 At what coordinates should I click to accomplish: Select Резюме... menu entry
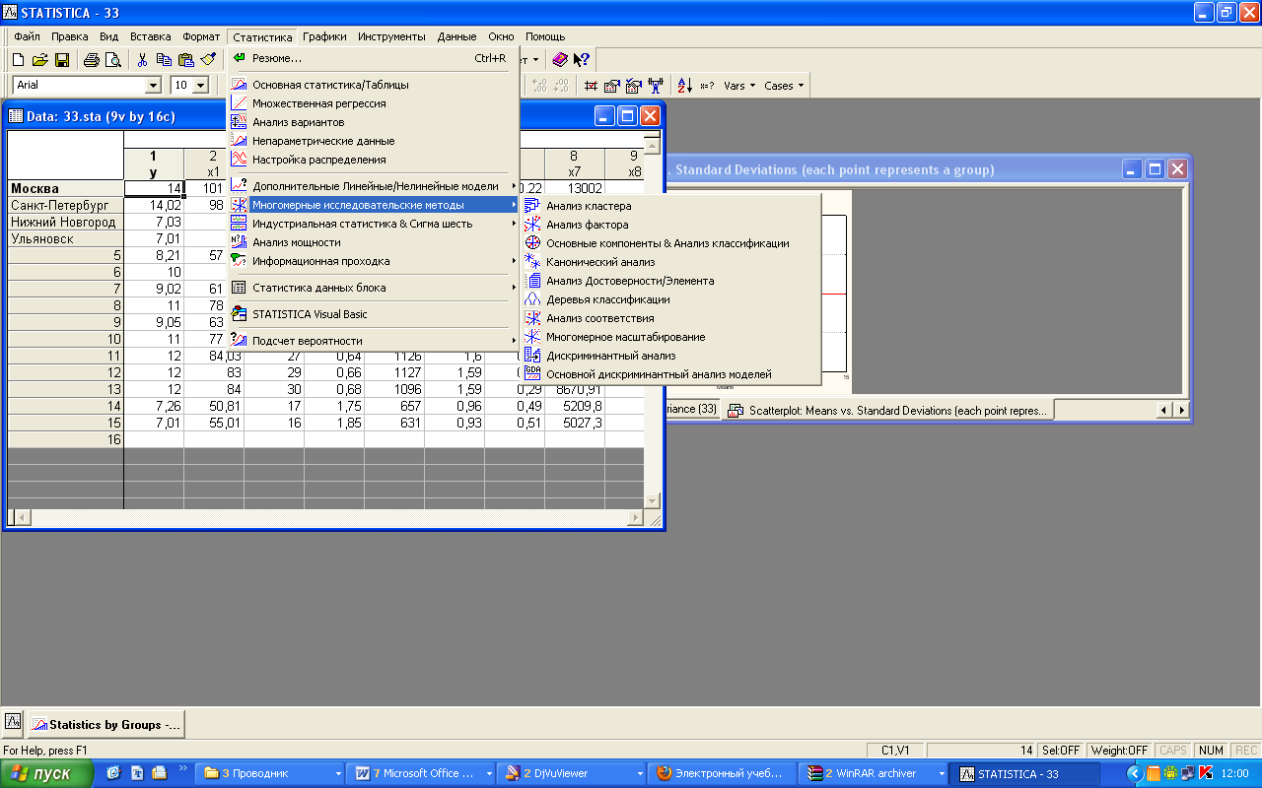(374, 58)
